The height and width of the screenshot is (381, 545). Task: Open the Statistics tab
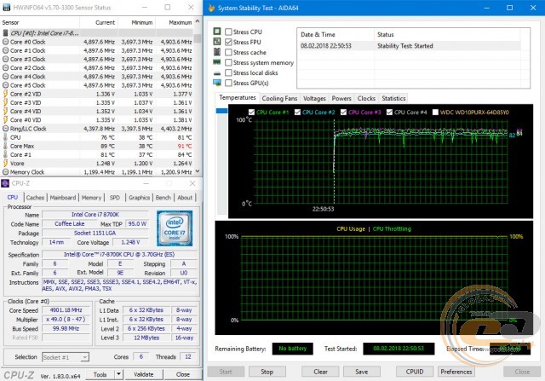pos(393,99)
